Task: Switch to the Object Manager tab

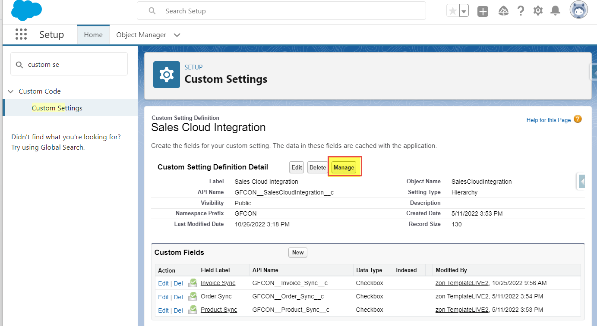Action: [x=141, y=35]
